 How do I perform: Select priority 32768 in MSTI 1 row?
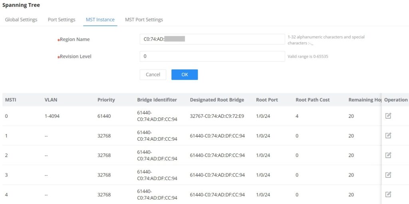[104, 136]
